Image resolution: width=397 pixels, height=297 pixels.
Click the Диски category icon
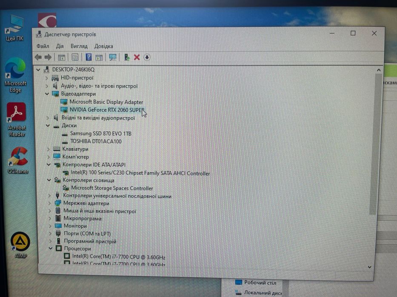tap(57, 126)
